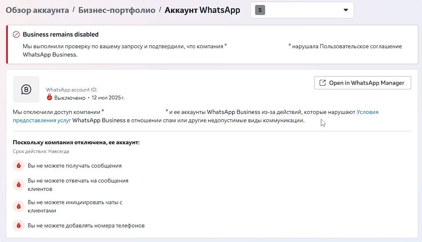422x242 pixels.
Task: Go to the "Обзор аккаунта" breadcrumb
Action: [x=37, y=10]
